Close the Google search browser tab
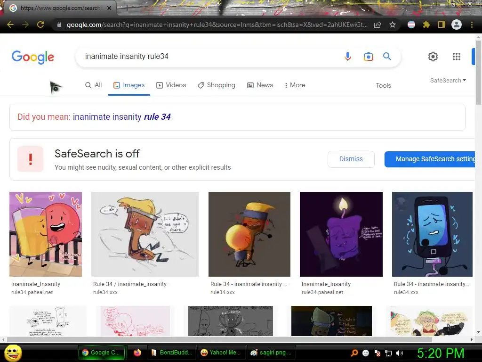The image size is (482, 362). pyautogui.click(x=109, y=8)
